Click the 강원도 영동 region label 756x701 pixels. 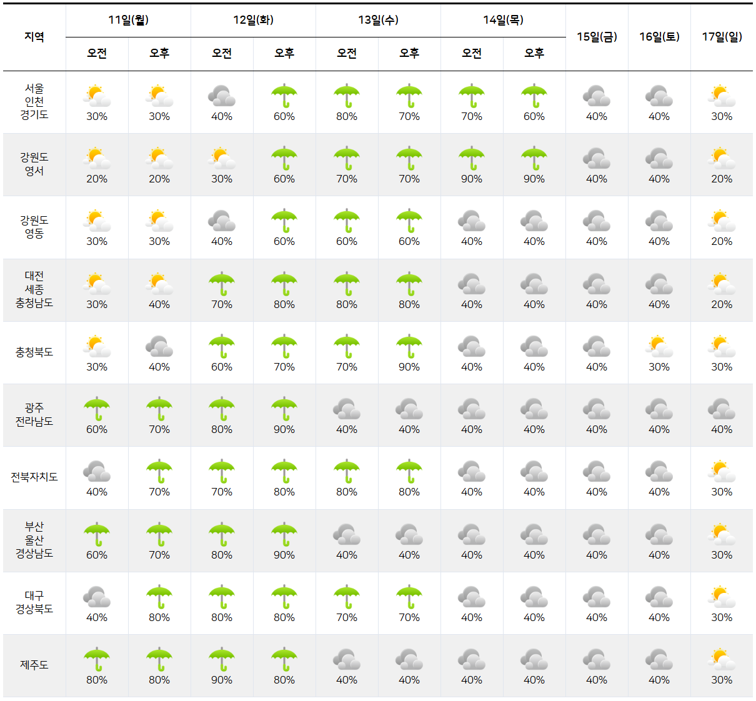point(34,227)
